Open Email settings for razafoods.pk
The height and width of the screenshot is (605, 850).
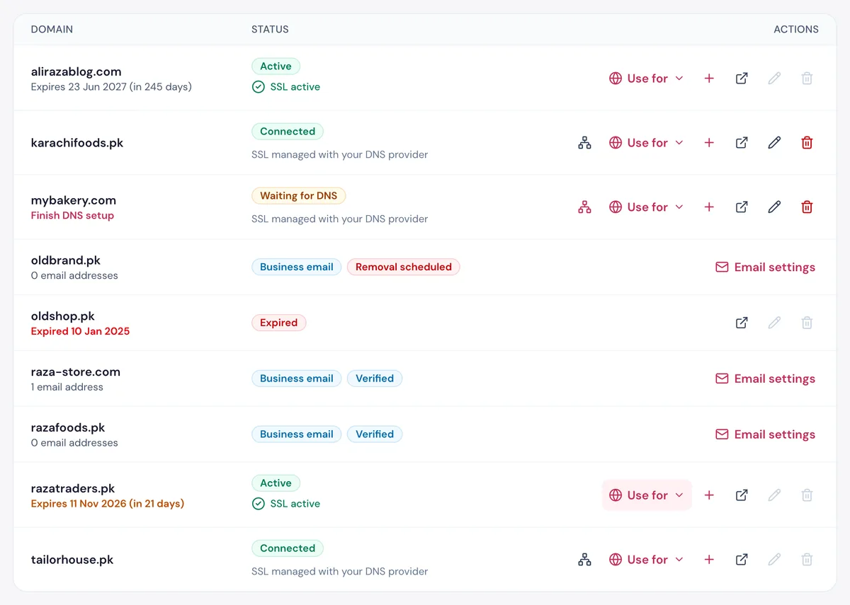(x=765, y=434)
